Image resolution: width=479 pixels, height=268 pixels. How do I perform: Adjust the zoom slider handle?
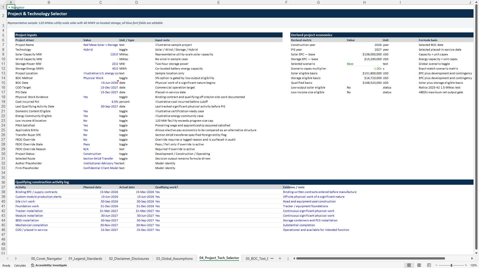[x=451, y=265]
